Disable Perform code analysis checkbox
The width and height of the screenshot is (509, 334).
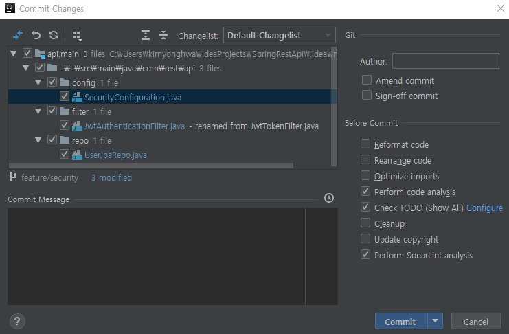[365, 191]
